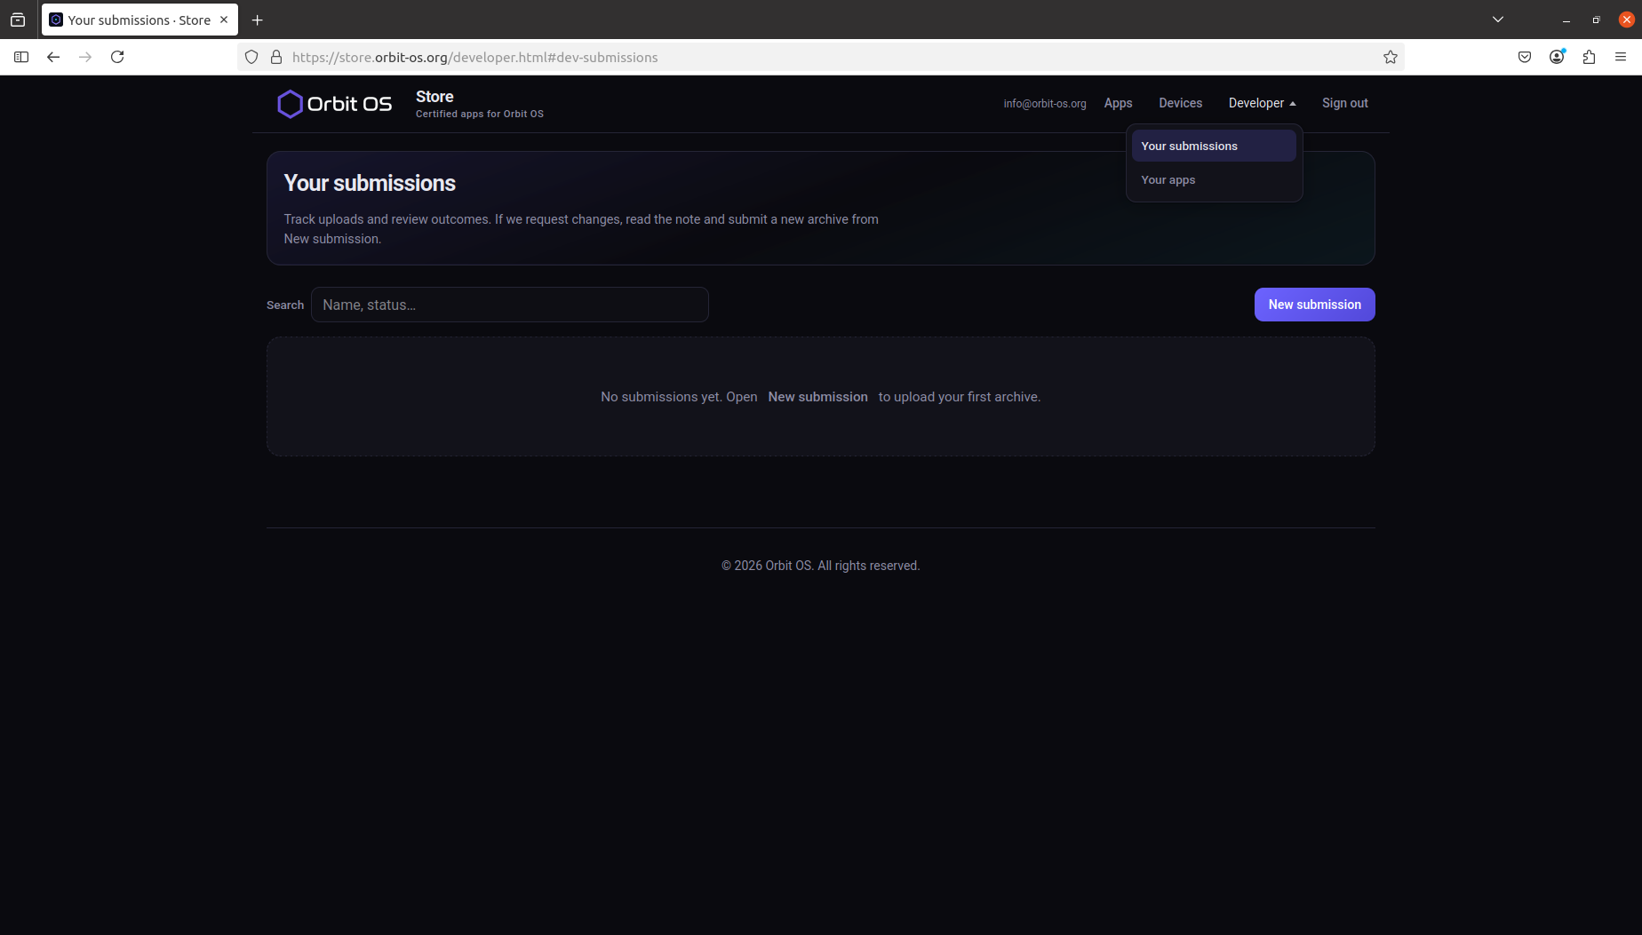Open the Extensions puzzle-piece icon
This screenshot has height=935, width=1642.
[1589, 56]
